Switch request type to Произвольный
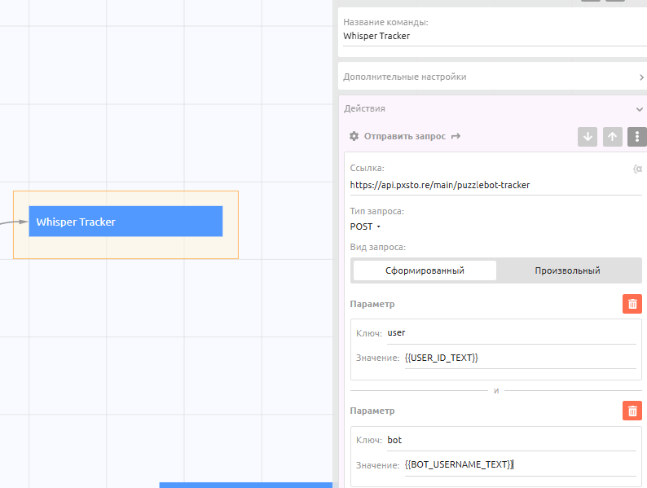This screenshot has height=488, width=647. coord(567,270)
